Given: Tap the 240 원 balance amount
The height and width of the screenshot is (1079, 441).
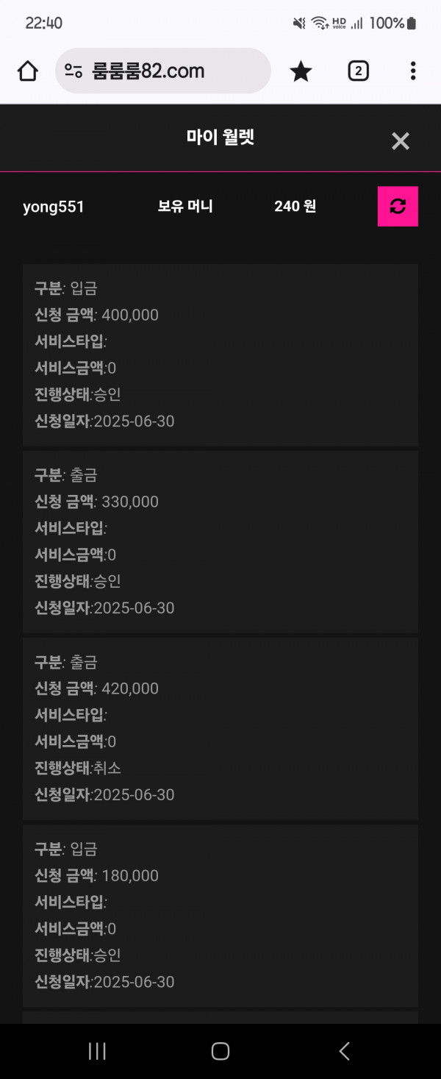Looking at the screenshot, I should pos(295,207).
